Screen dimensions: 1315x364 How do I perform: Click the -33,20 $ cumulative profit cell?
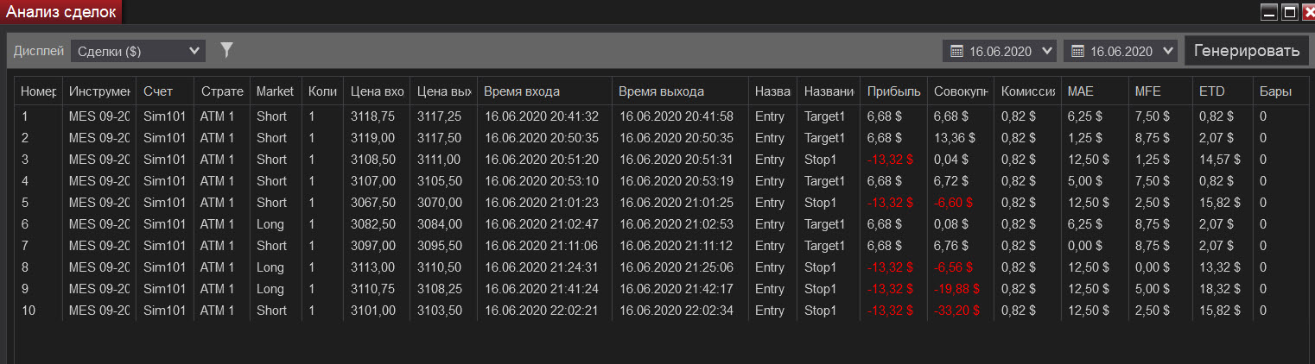[x=956, y=311]
